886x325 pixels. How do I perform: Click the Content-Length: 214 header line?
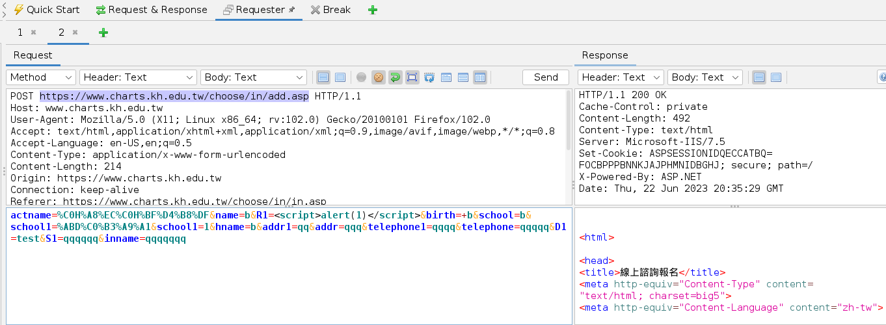(x=66, y=166)
